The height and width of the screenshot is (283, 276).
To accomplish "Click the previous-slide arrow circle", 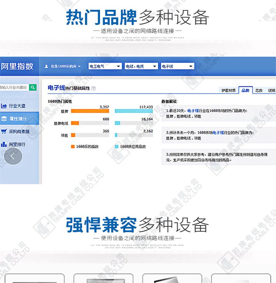I will [x=13, y=156].
